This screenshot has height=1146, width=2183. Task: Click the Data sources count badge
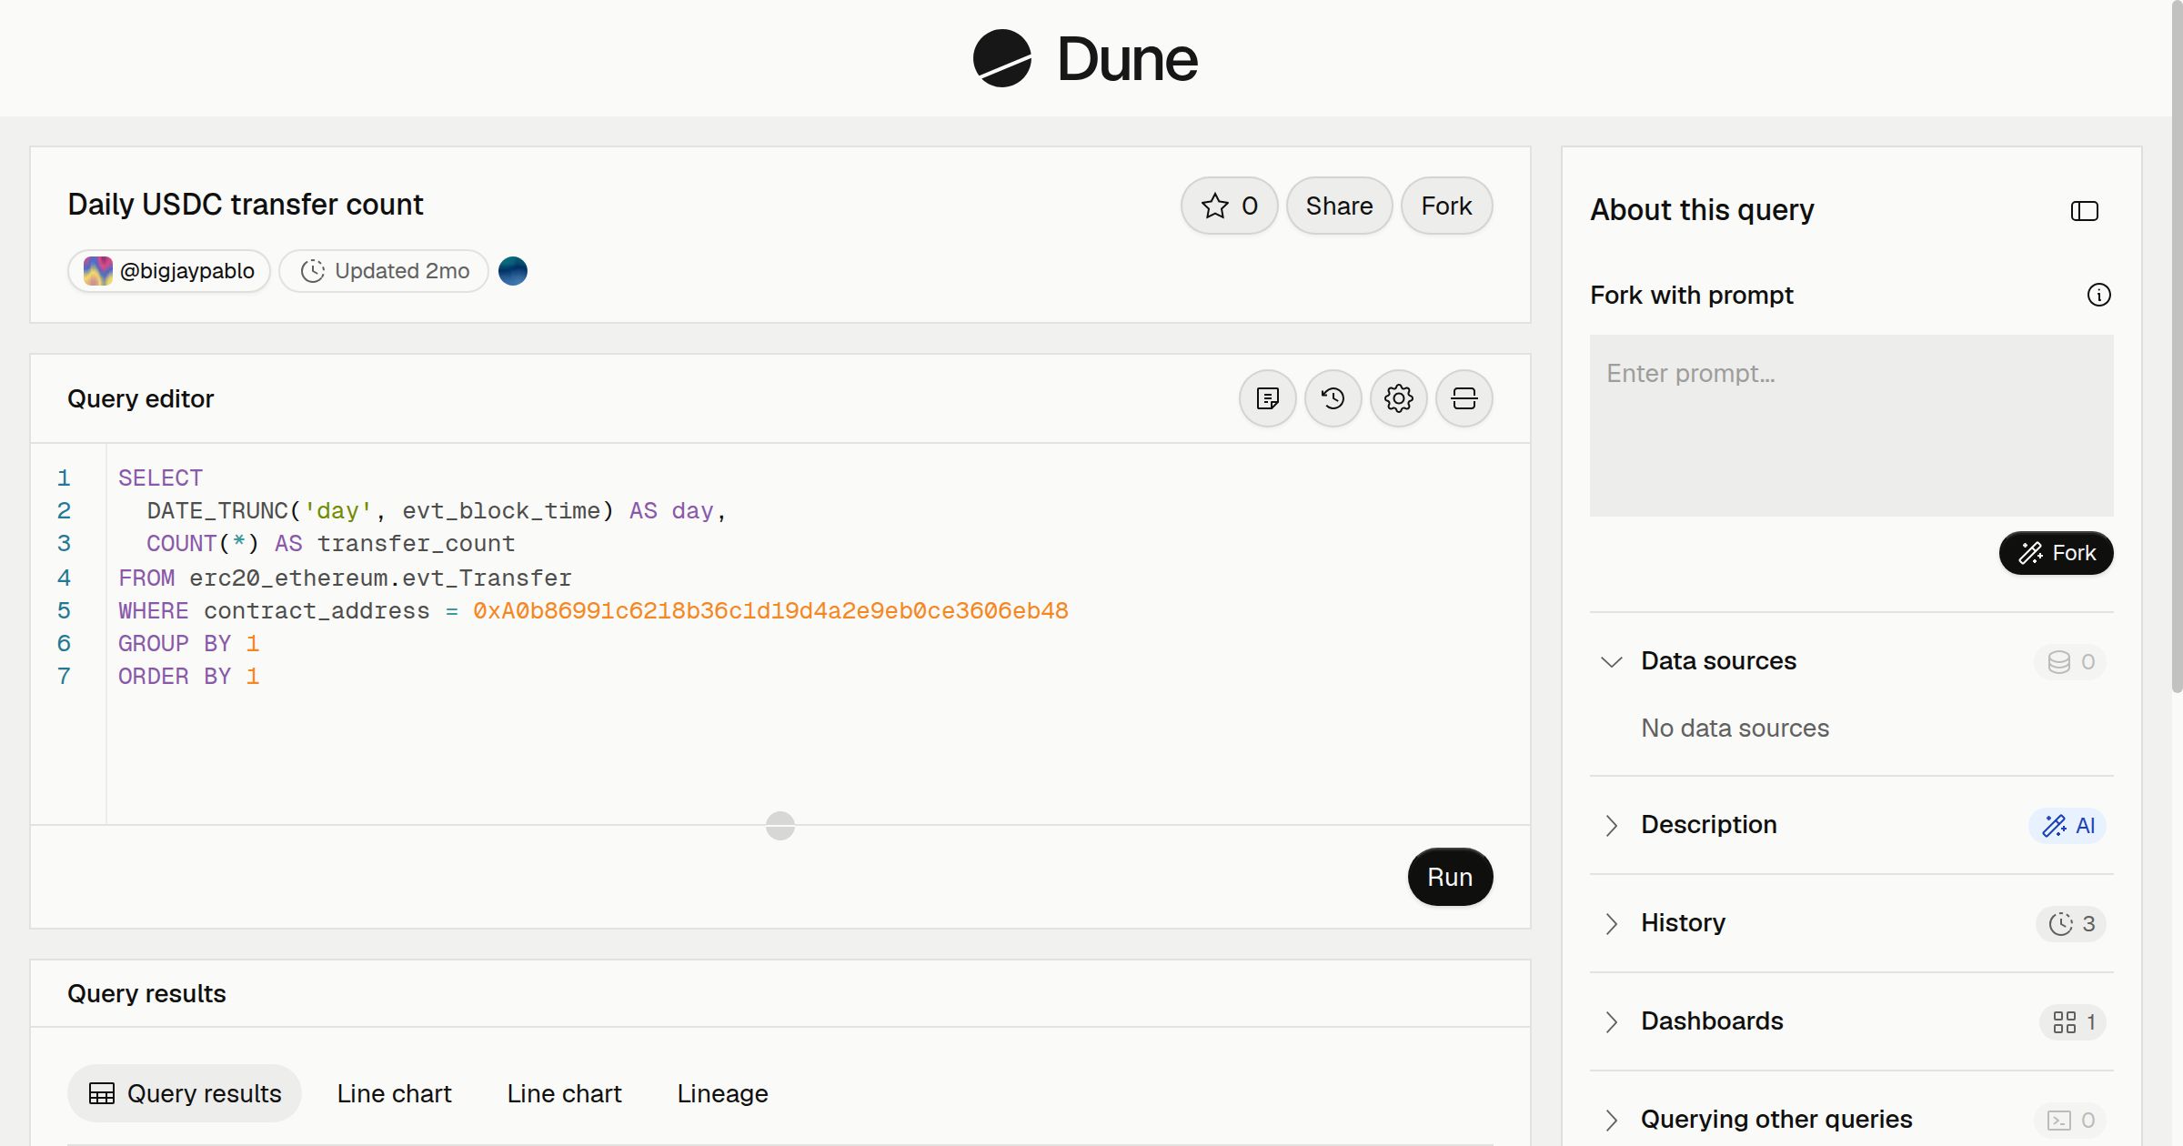(x=2070, y=662)
